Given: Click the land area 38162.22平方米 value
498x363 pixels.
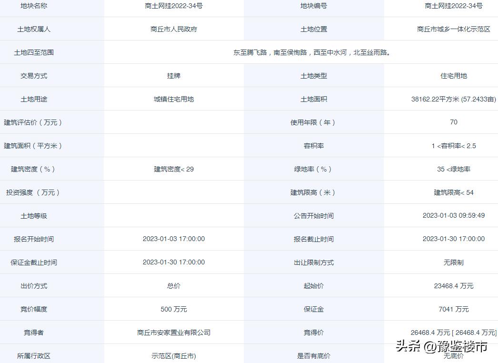Looking at the screenshot, I should pyautogui.click(x=454, y=99).
